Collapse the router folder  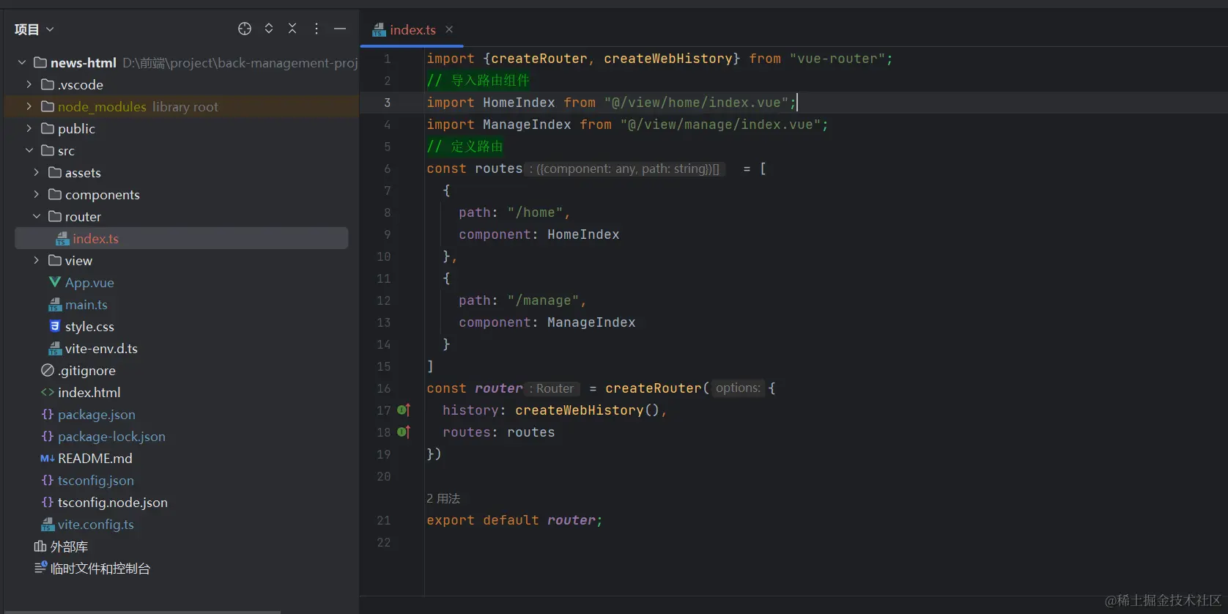tap(37, 216)
